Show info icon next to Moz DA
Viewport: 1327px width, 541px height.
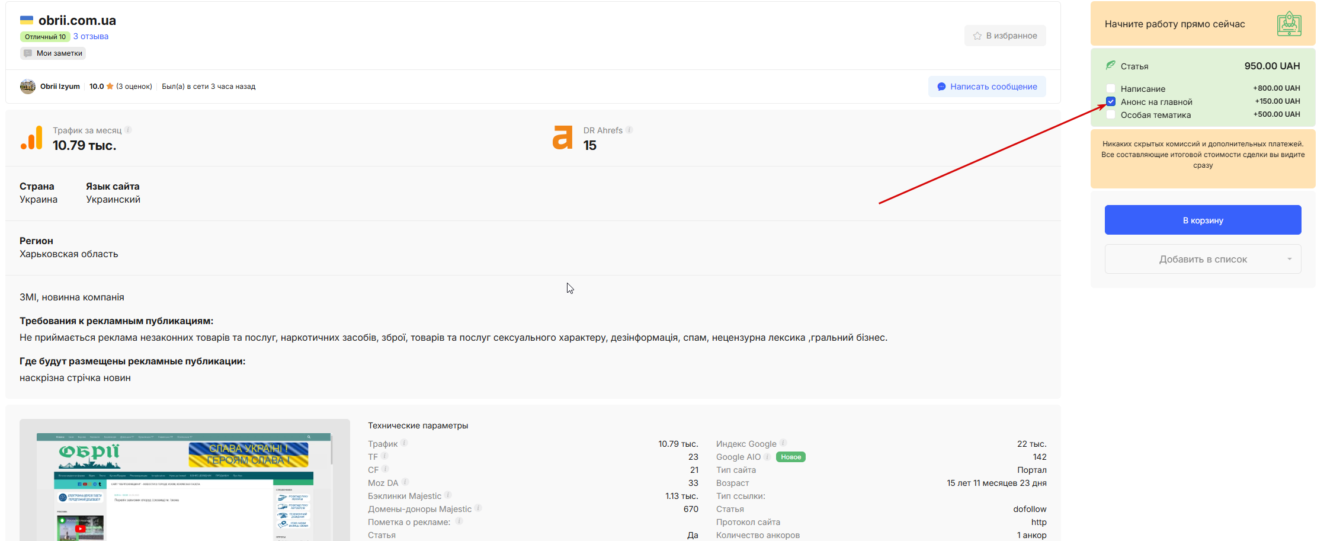[x=405, y=482]
